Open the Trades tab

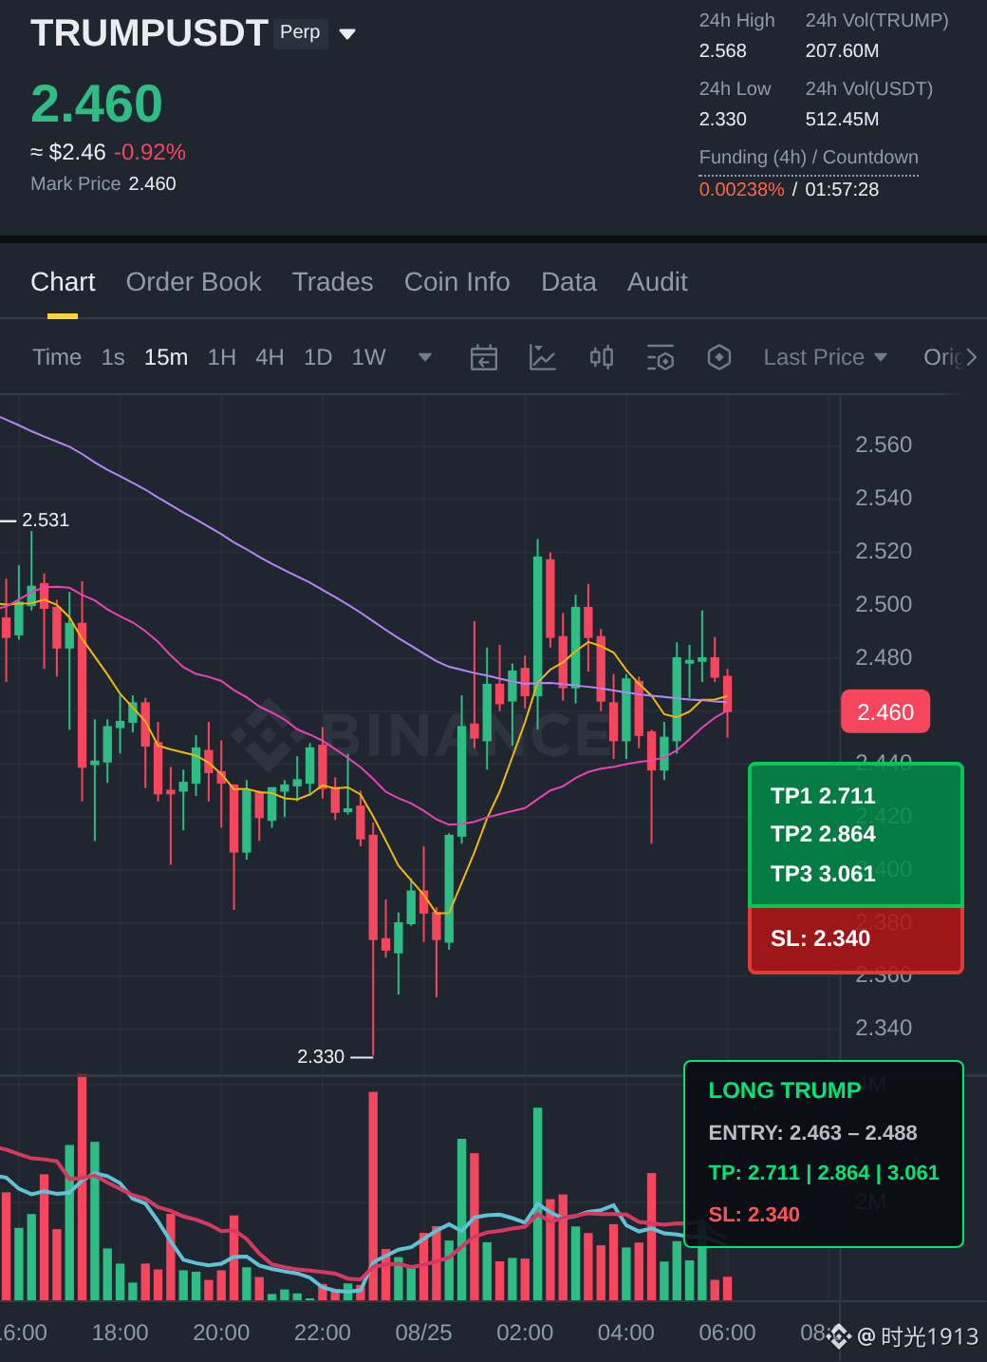(x=332, y=282)
